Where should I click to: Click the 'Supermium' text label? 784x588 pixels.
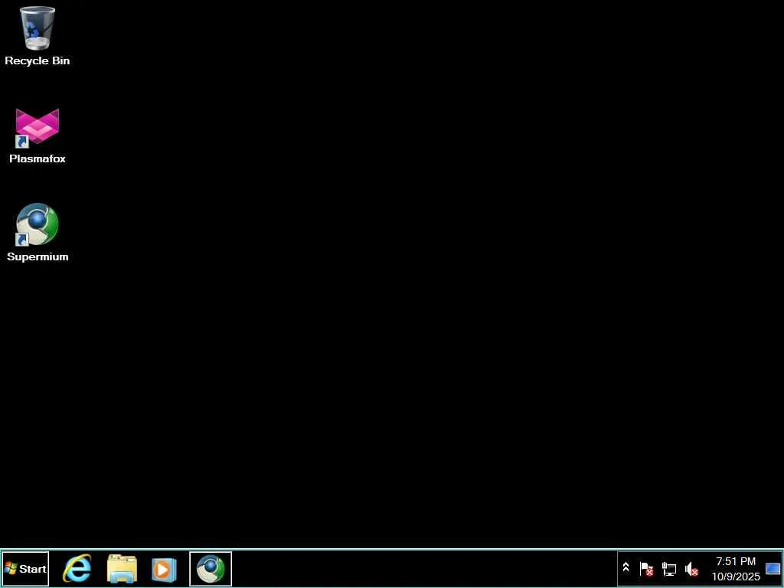click(38, 256)
